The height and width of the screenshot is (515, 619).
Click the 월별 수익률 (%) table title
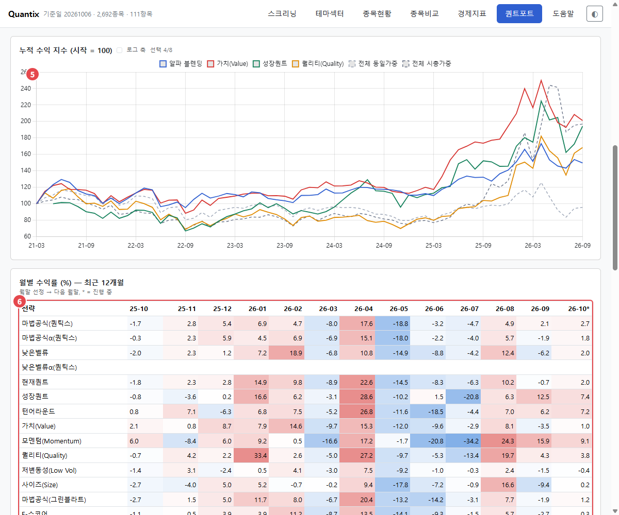click(71, 282)
